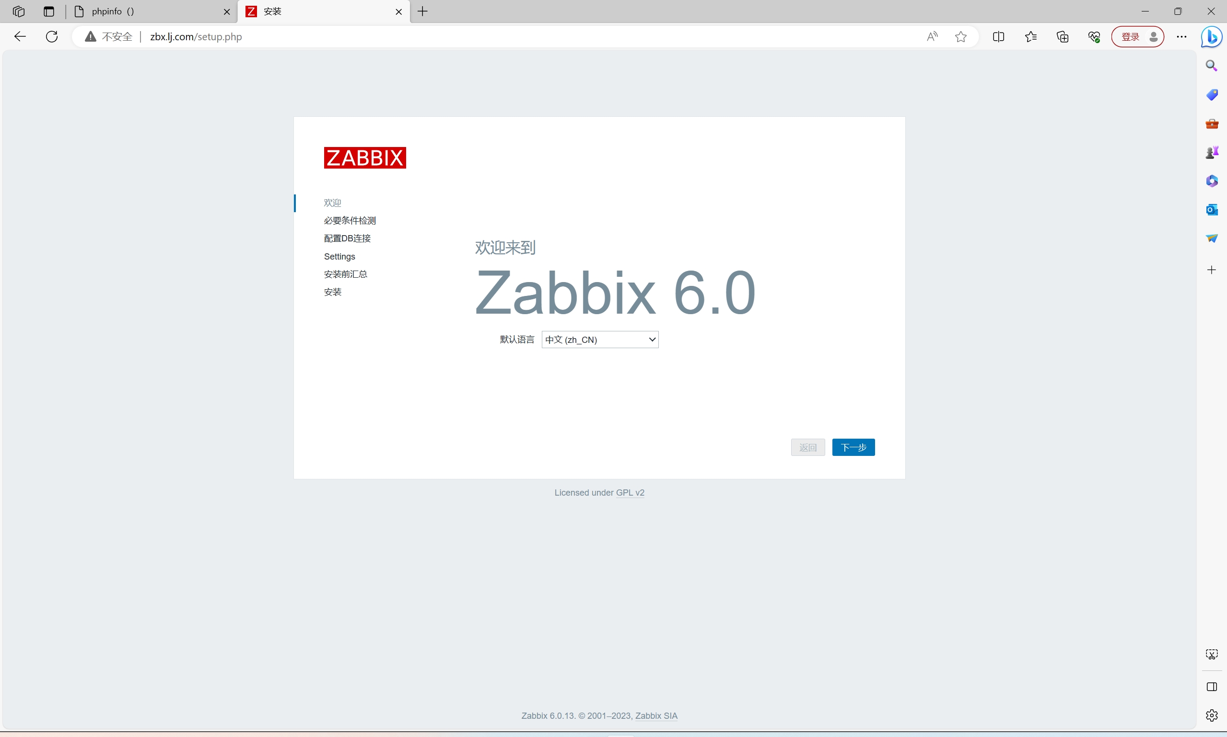Click the Read aloud icon in address bar

(932, 37)
